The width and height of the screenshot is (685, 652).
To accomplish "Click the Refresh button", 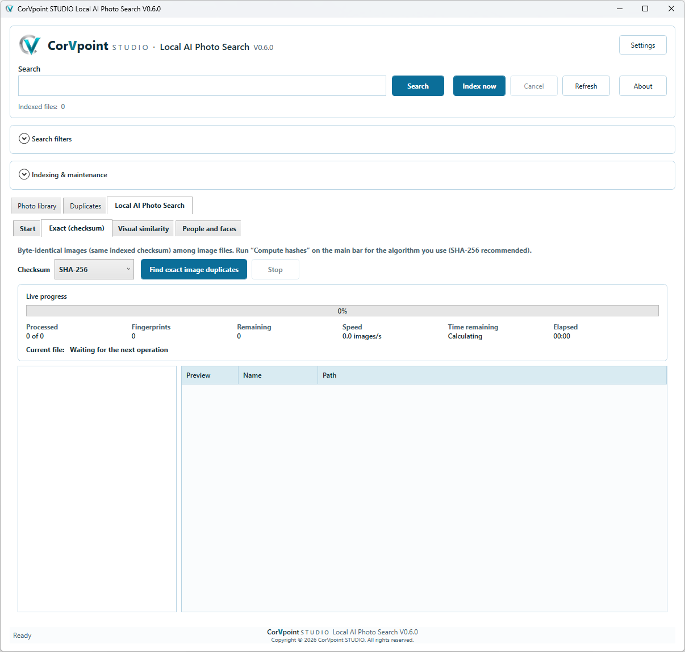I will (x=586, y=86).
